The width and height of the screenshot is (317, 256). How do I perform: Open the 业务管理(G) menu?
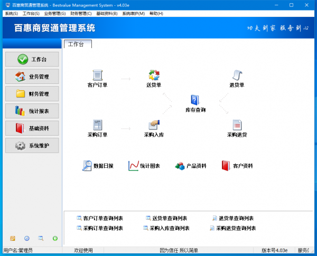[55, 14]
